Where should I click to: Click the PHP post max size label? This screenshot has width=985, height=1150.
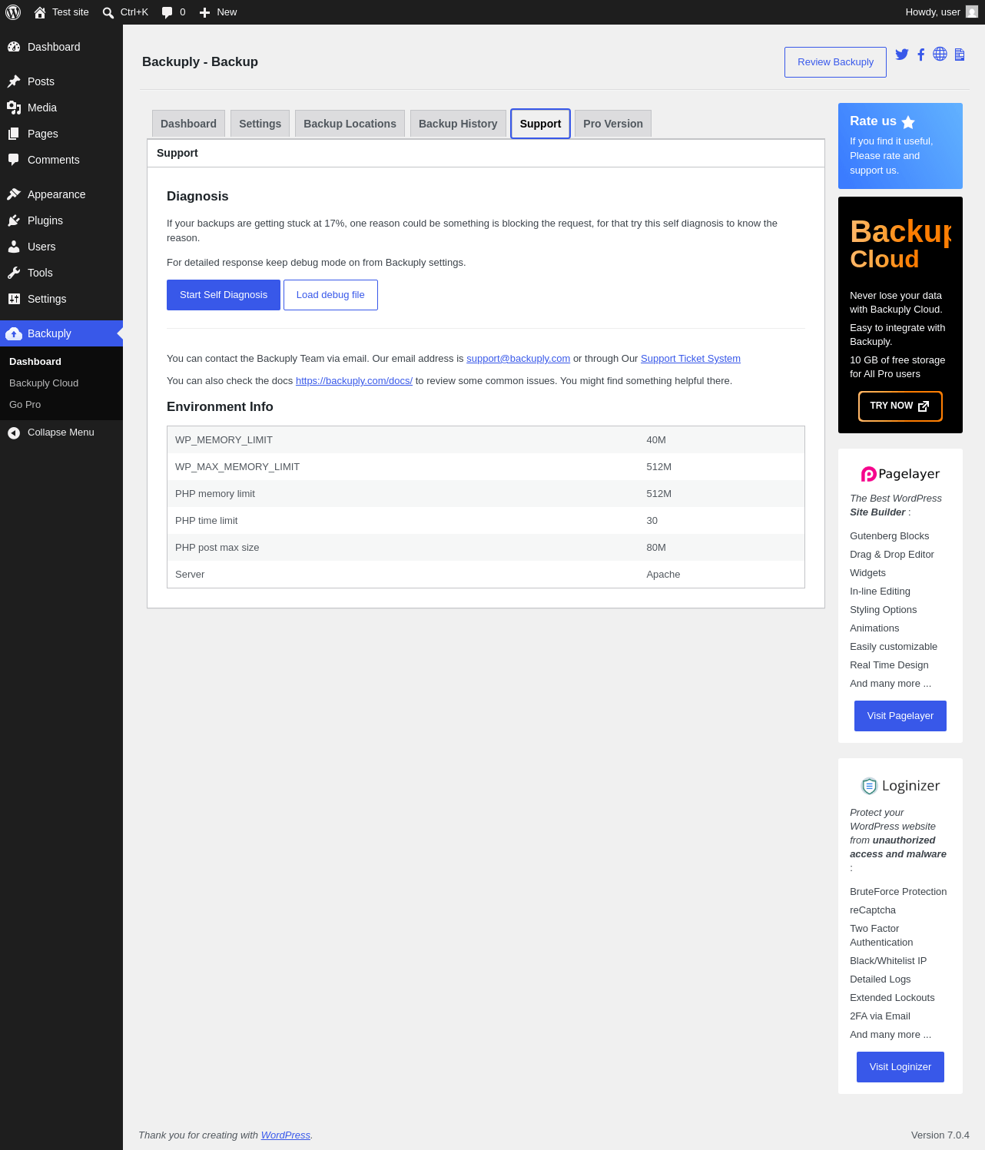(x=217, y=548)
